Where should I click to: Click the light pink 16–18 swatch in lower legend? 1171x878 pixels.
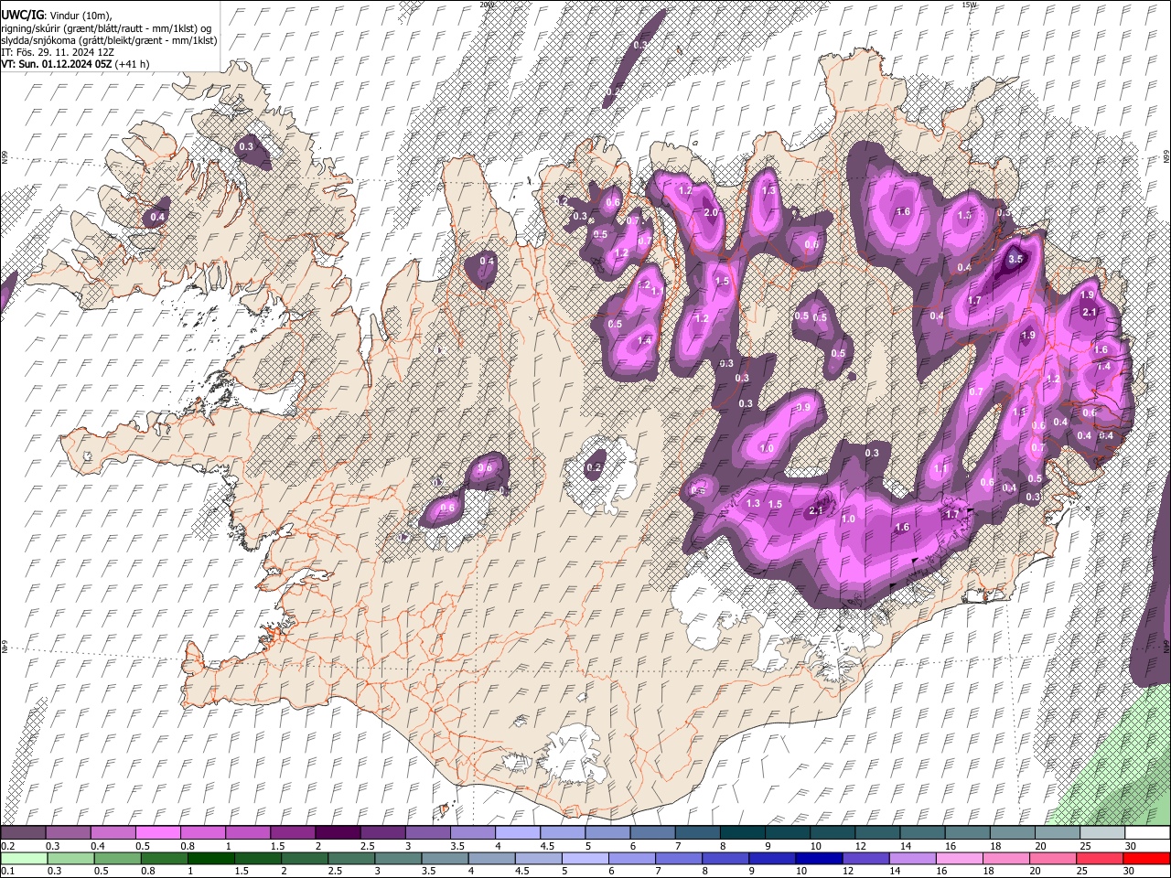960,858
